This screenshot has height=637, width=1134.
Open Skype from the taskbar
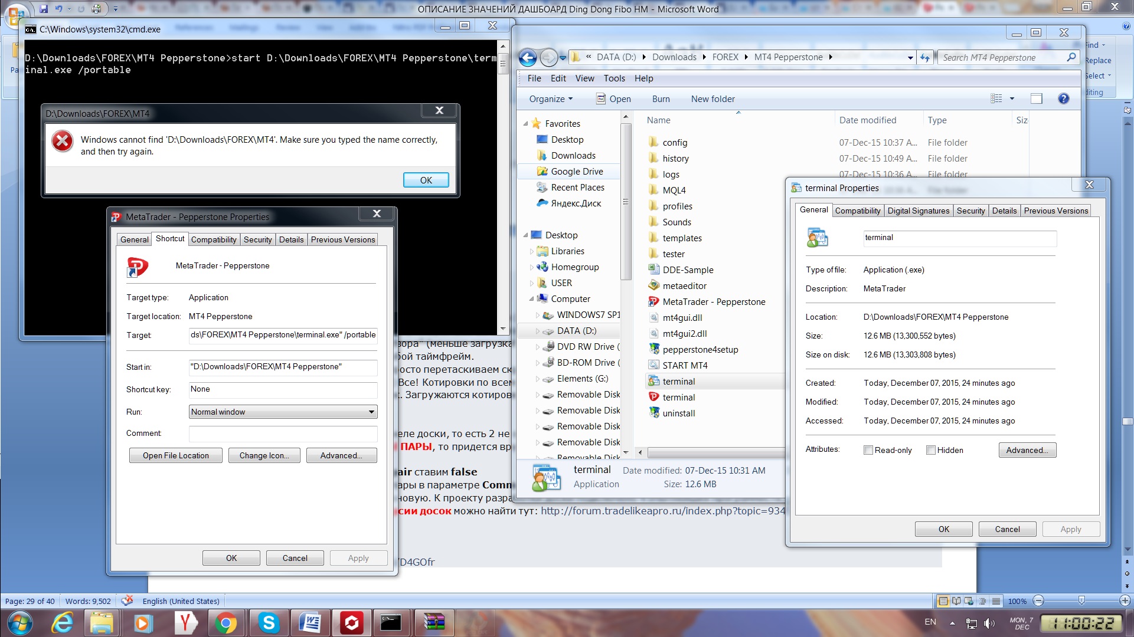[x=269, y=623]
